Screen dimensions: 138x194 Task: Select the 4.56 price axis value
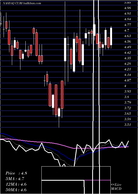point(128,42)
